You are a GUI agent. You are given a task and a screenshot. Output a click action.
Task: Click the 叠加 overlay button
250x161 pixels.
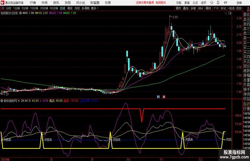[x=186, y=8]
